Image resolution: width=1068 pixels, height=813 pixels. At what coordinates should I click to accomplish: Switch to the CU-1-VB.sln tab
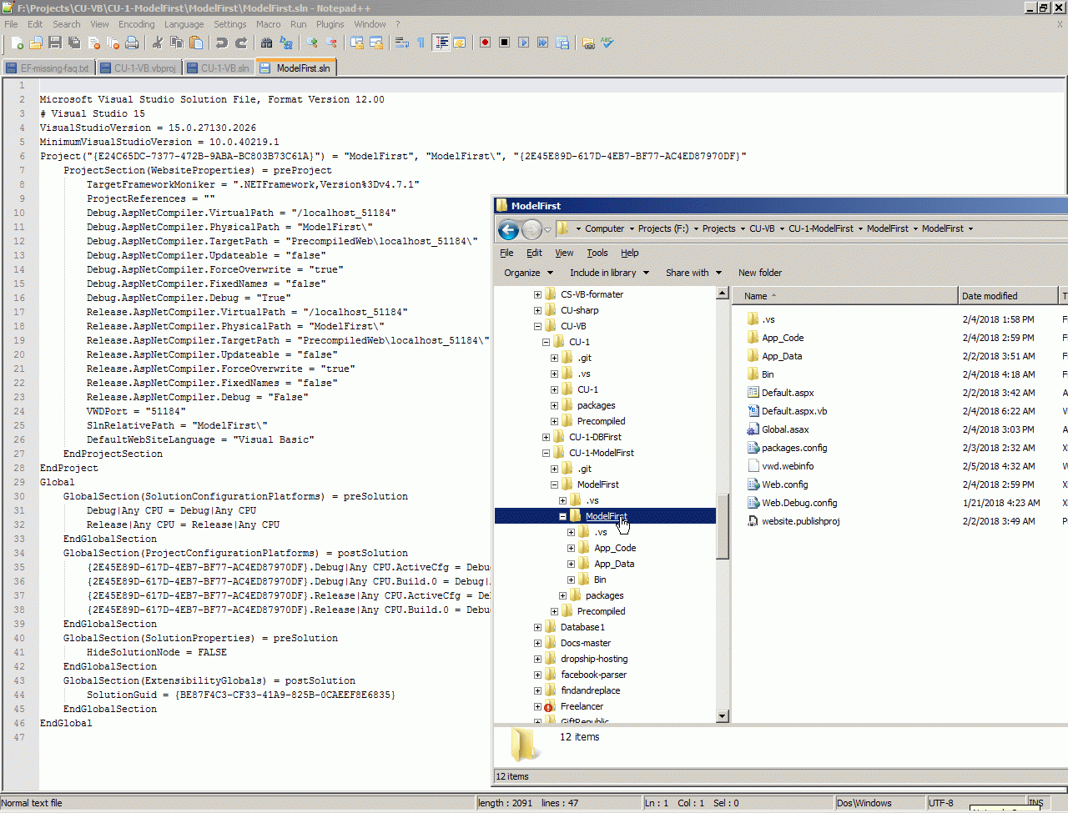pyautogui.click(x=219, y=68)
